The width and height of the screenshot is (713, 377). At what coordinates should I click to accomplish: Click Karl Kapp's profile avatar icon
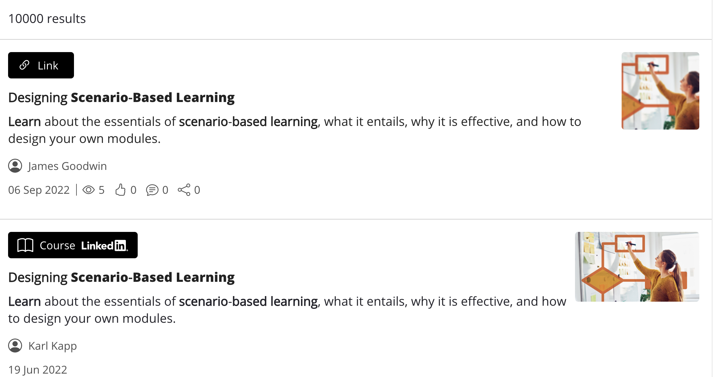[15, 346]
